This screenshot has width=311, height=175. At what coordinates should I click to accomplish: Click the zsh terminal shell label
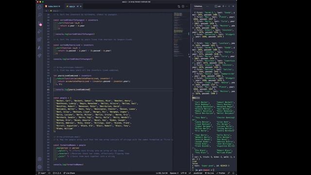click(x=218, y=6)
